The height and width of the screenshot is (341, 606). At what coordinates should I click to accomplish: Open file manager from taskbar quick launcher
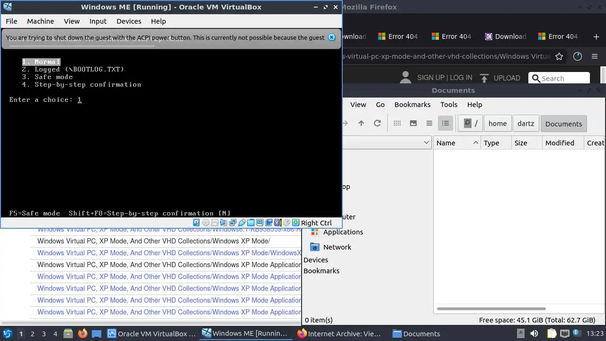tap(68, 333)
